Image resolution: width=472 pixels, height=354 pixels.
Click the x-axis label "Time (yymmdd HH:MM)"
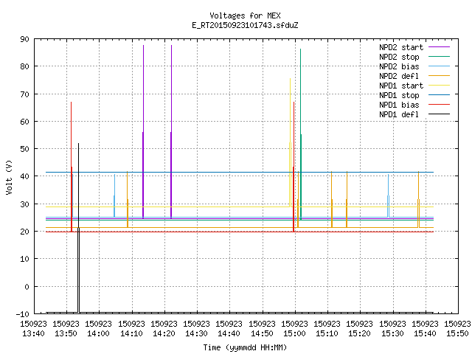coord(245,347)
